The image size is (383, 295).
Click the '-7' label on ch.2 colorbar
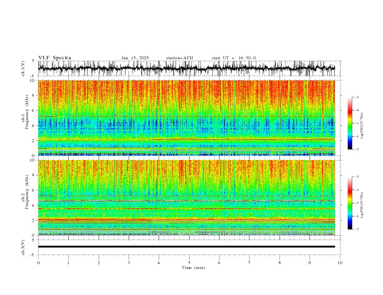(x=357, y=229)
